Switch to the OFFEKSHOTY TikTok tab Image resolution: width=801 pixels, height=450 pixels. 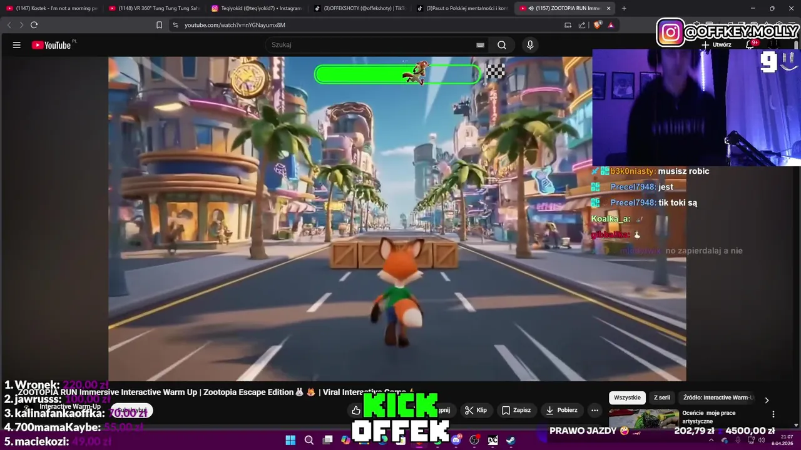359,8
